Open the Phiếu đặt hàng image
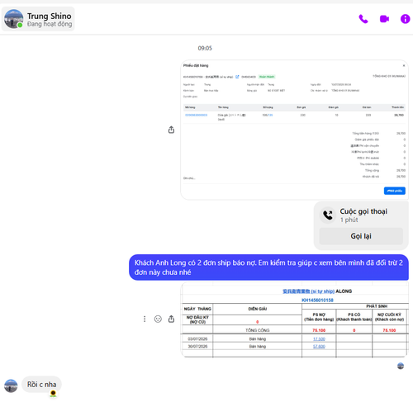413x402 pixels. point(294,130)
